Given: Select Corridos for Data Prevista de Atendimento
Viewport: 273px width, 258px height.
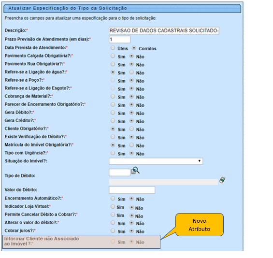Looking at the screenshot, I should [134, 48].
